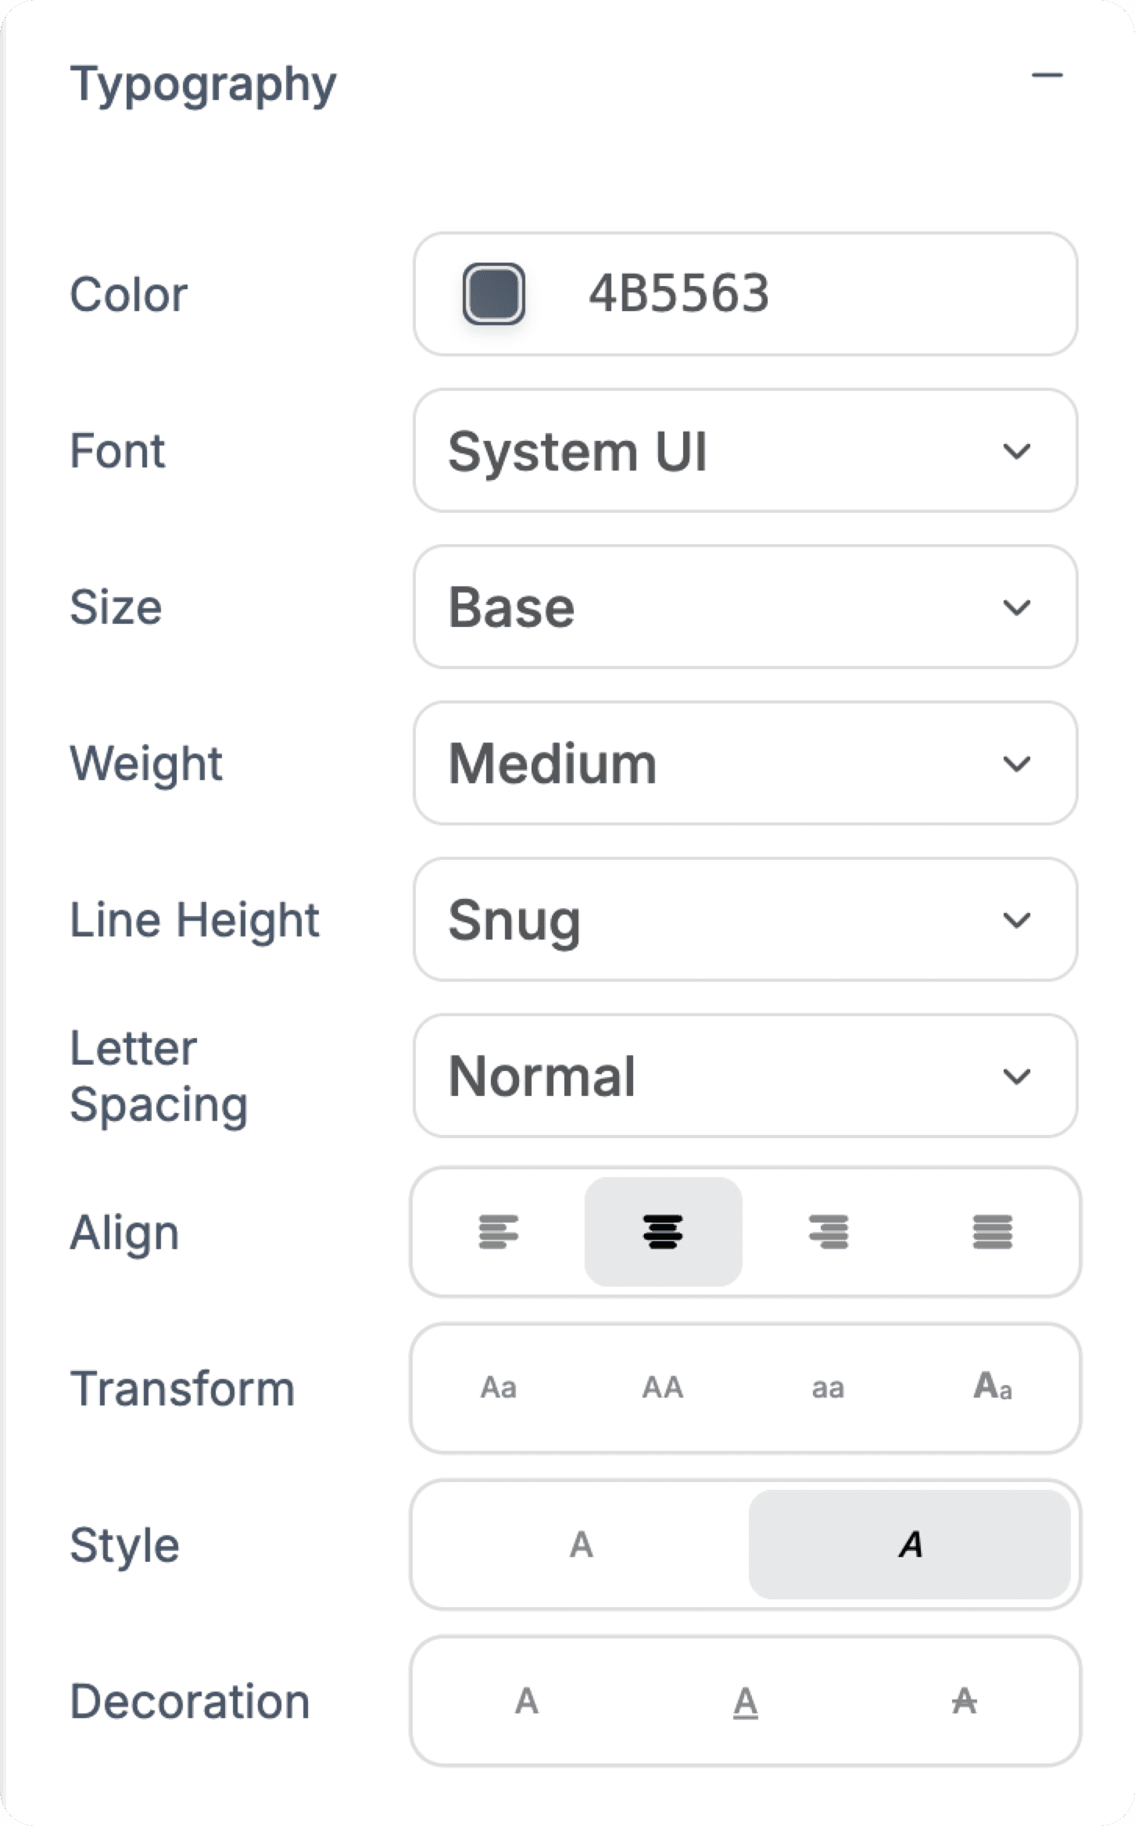The height and width of the screenshot is (1826, 1135).
Task: Edit the hex color value 4B5563
Action: click(680, 295)
